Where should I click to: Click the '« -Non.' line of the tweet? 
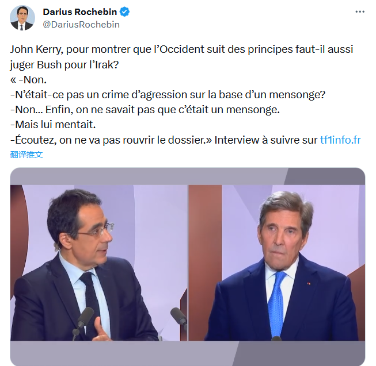[28, 80]
